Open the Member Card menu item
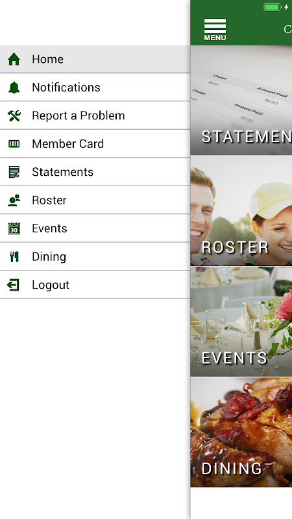 [95, 143]
